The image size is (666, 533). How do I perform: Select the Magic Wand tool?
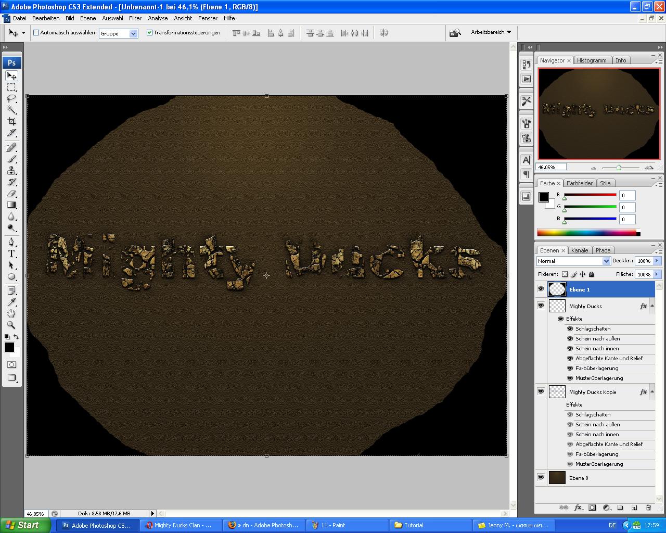tap(11, 110)
